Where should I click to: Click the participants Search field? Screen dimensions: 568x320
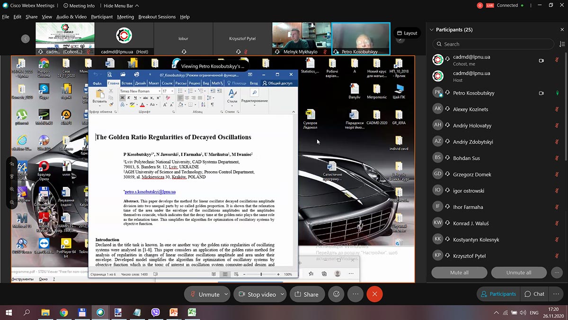[x=493, y=44]
